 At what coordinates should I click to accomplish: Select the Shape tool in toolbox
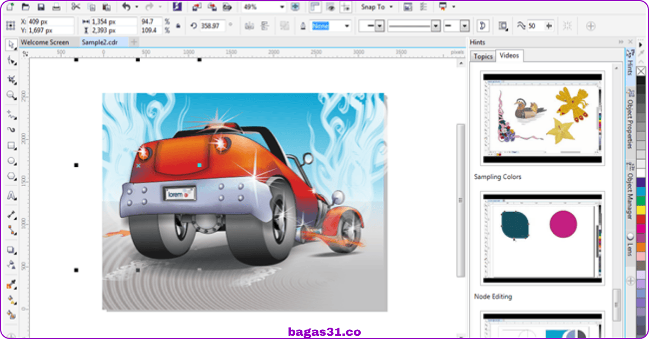(x=11, y=61)
